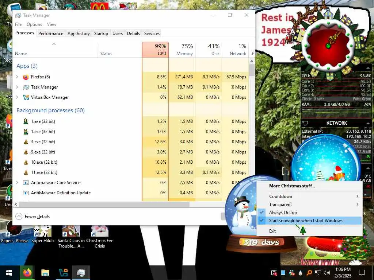
Task: Click the vertical scrollbar up arrow
Action: pos(252,62)
